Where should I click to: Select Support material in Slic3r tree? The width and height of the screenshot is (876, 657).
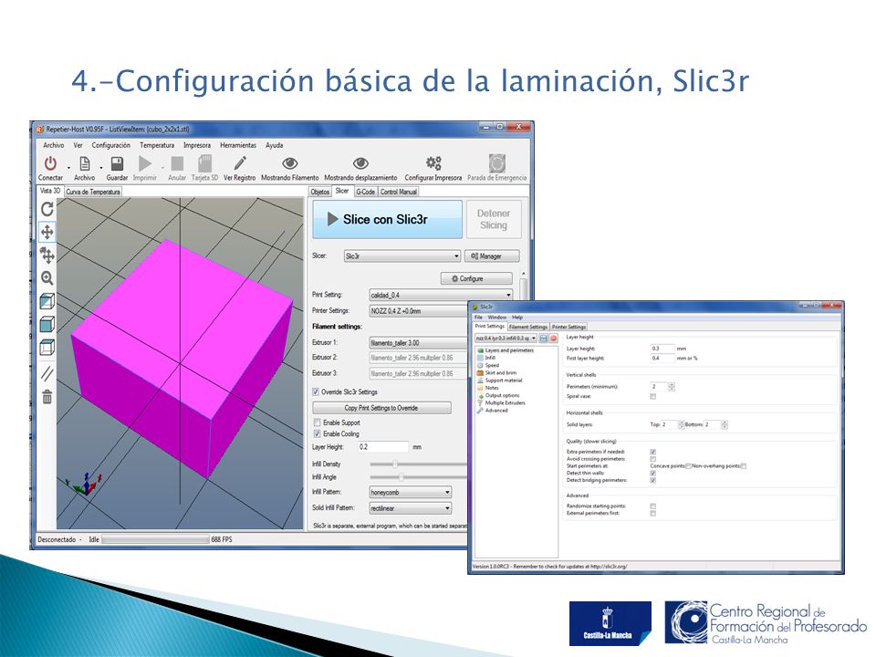tap(504, 380)
